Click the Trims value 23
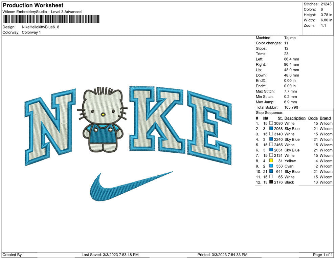Viewport: 335px width, 258px height. coord(286,54)
